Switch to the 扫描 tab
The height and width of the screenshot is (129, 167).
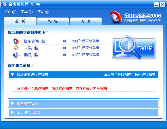53,21
